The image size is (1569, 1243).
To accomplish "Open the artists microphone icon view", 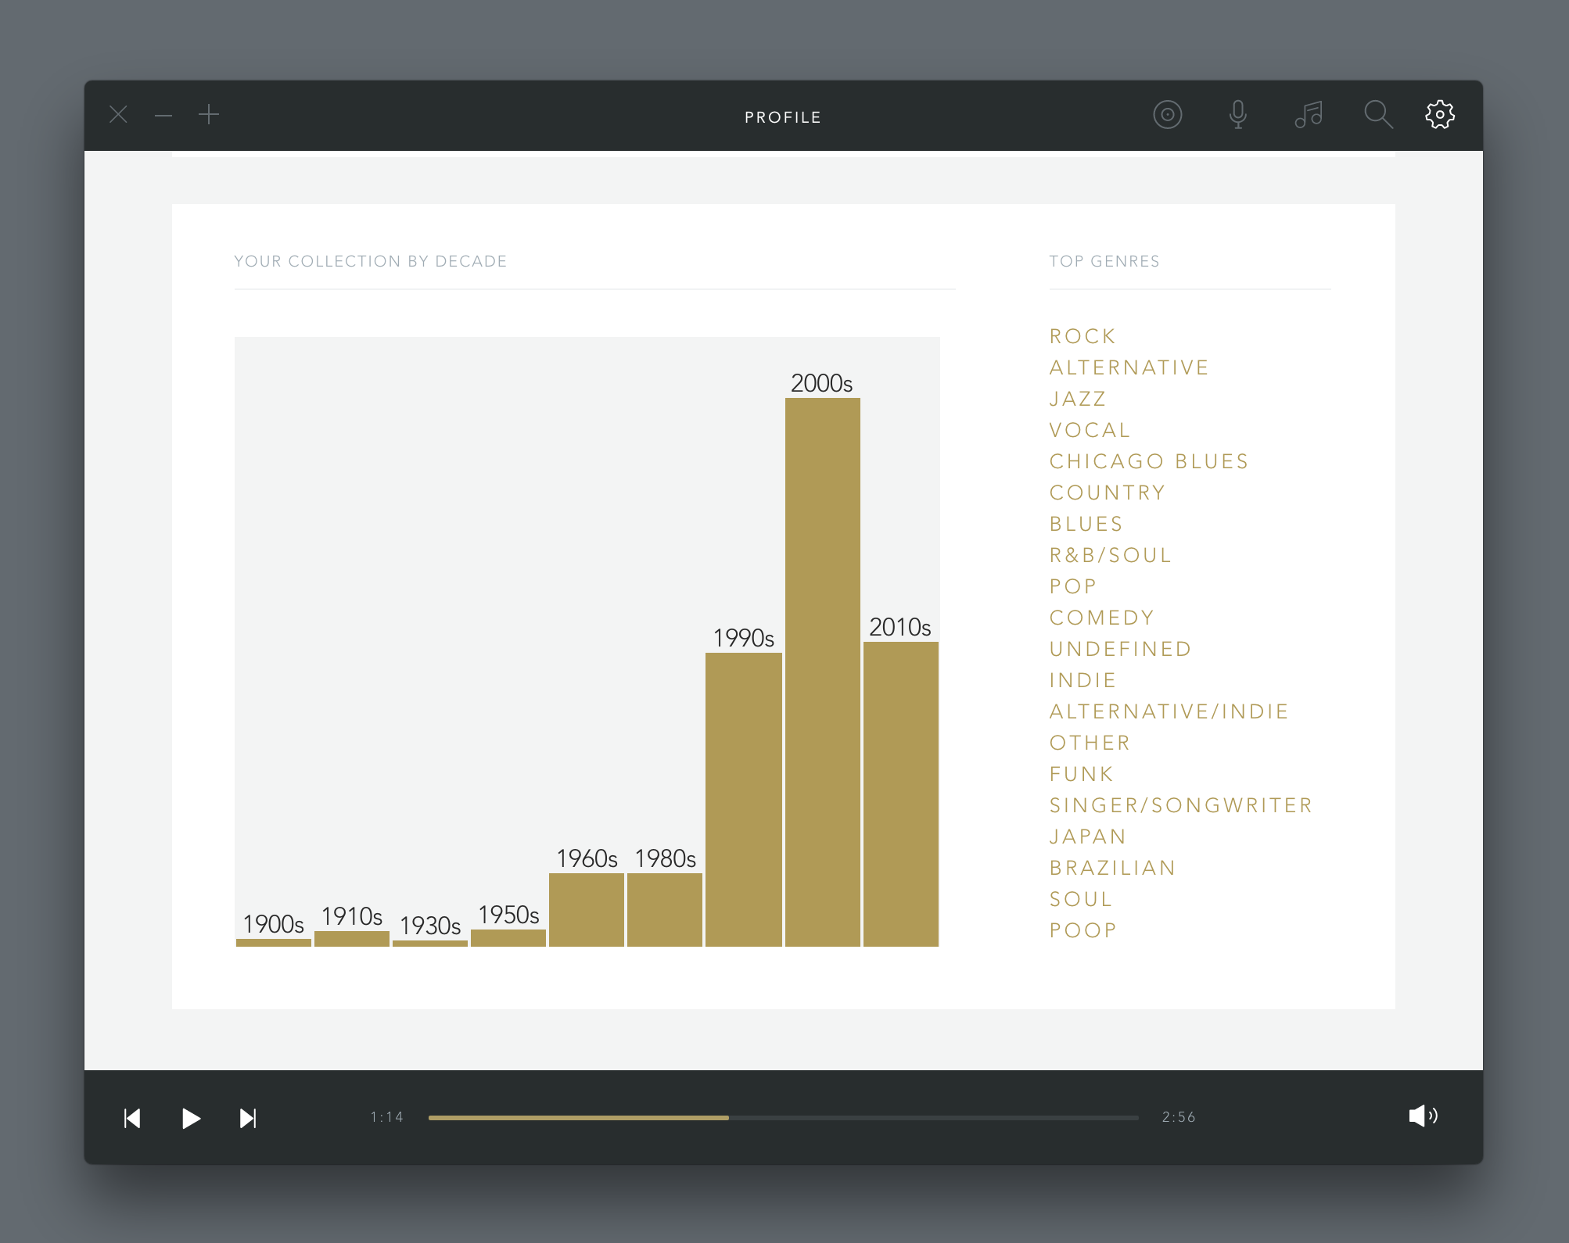I will (1237, 115).
